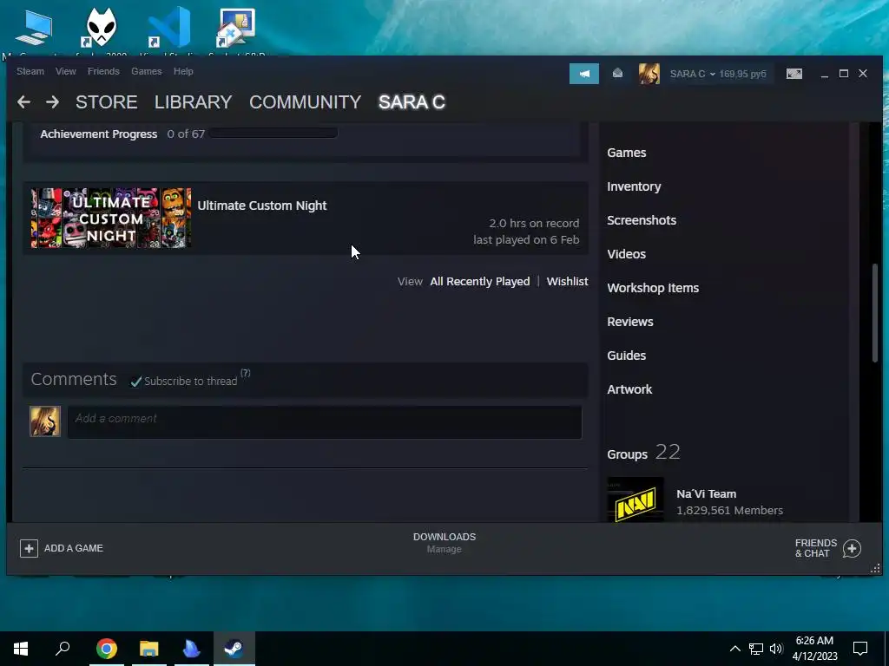Open the Guides link
Viewport: 889px width, 666px height.
(627, 356)
